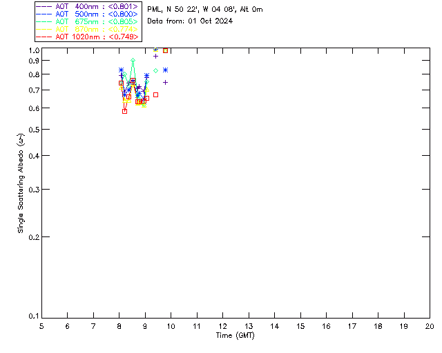Click the x-axis tick label '6'
This screenshot has height=353, width=442.
pos(67,326)
